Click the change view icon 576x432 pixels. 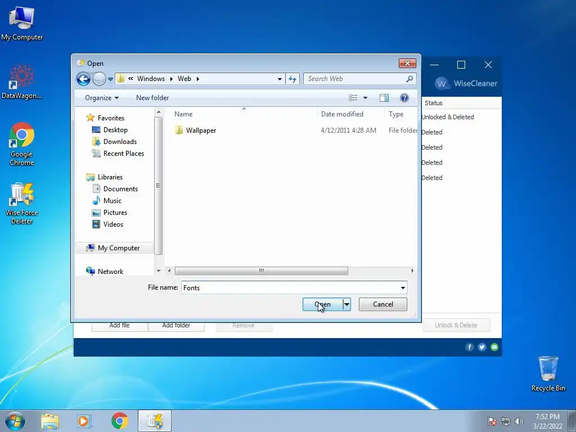click(353, 98)
